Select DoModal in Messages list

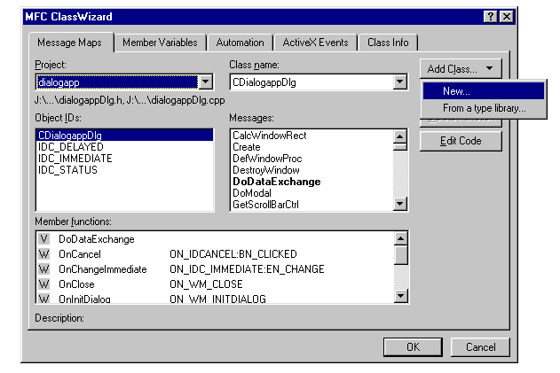click(312, 193)
